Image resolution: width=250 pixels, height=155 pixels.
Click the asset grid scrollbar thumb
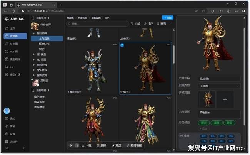[173, 54]
